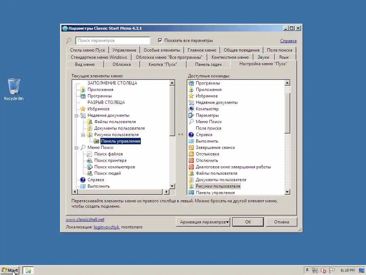Click the left tree horizontal scrollbar track
The width and height of the screenshot is (366, 275).
click(120, 192)
